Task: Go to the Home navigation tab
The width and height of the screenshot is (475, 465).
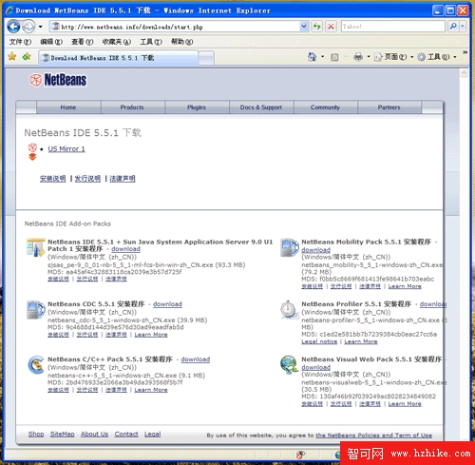Action: (68, 107)
